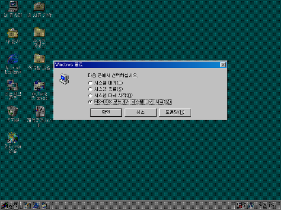The image size is (281, 210).
Task: Launch Outlook Express from Quick Launch
Action: (44, 206)
